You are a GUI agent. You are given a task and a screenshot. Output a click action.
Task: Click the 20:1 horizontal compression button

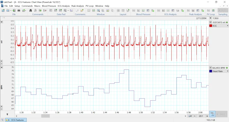pos(201,116)
